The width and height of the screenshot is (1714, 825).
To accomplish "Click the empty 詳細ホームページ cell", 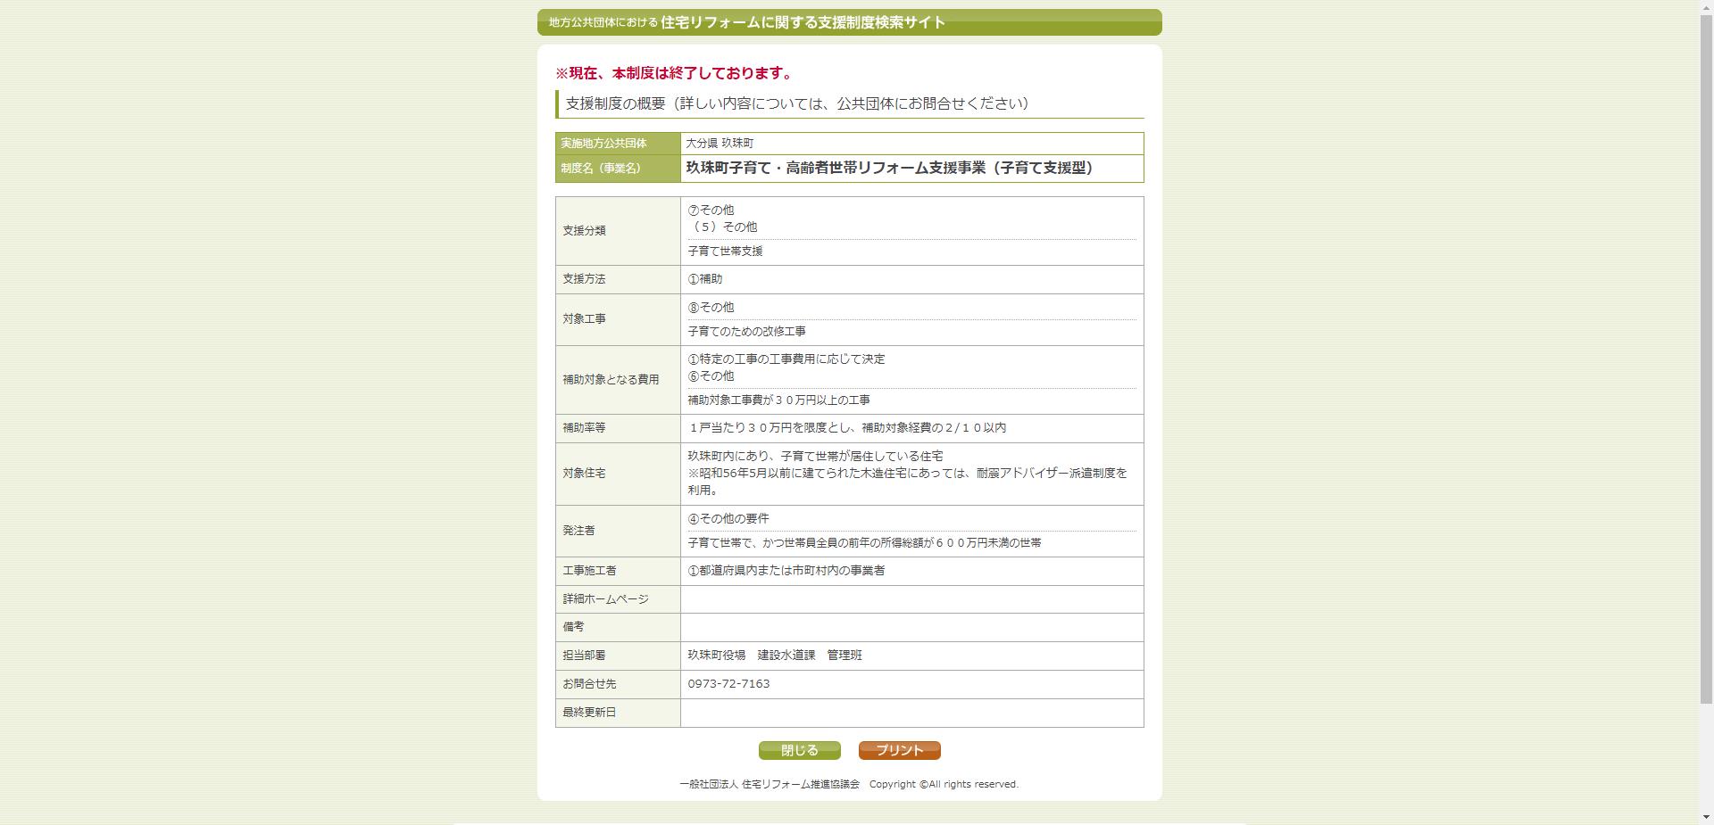I will click(x=911, y=599).
